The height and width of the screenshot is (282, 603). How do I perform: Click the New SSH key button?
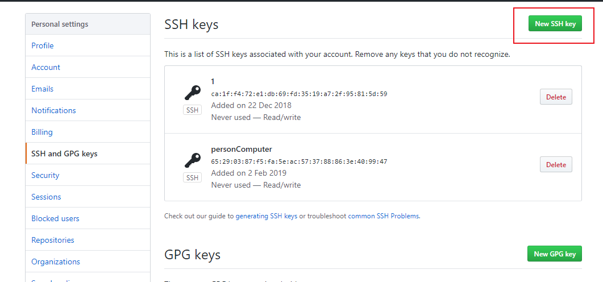pyautogui.click(x=555, y=24)
